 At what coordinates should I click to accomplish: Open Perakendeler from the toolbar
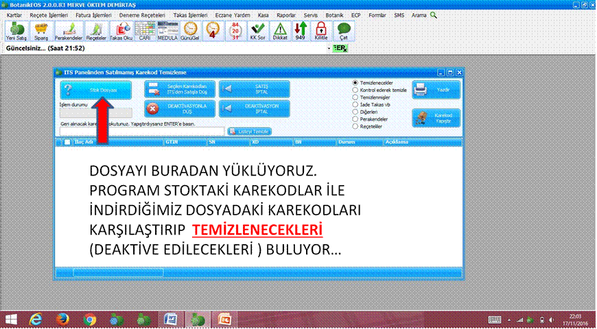click(69, 31)
